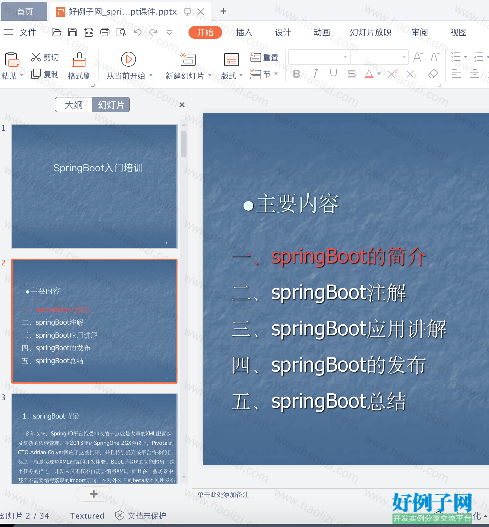This screenshot has width=489, height=527.
Task: Toggle superscript formatting
Action: [392, 74]
